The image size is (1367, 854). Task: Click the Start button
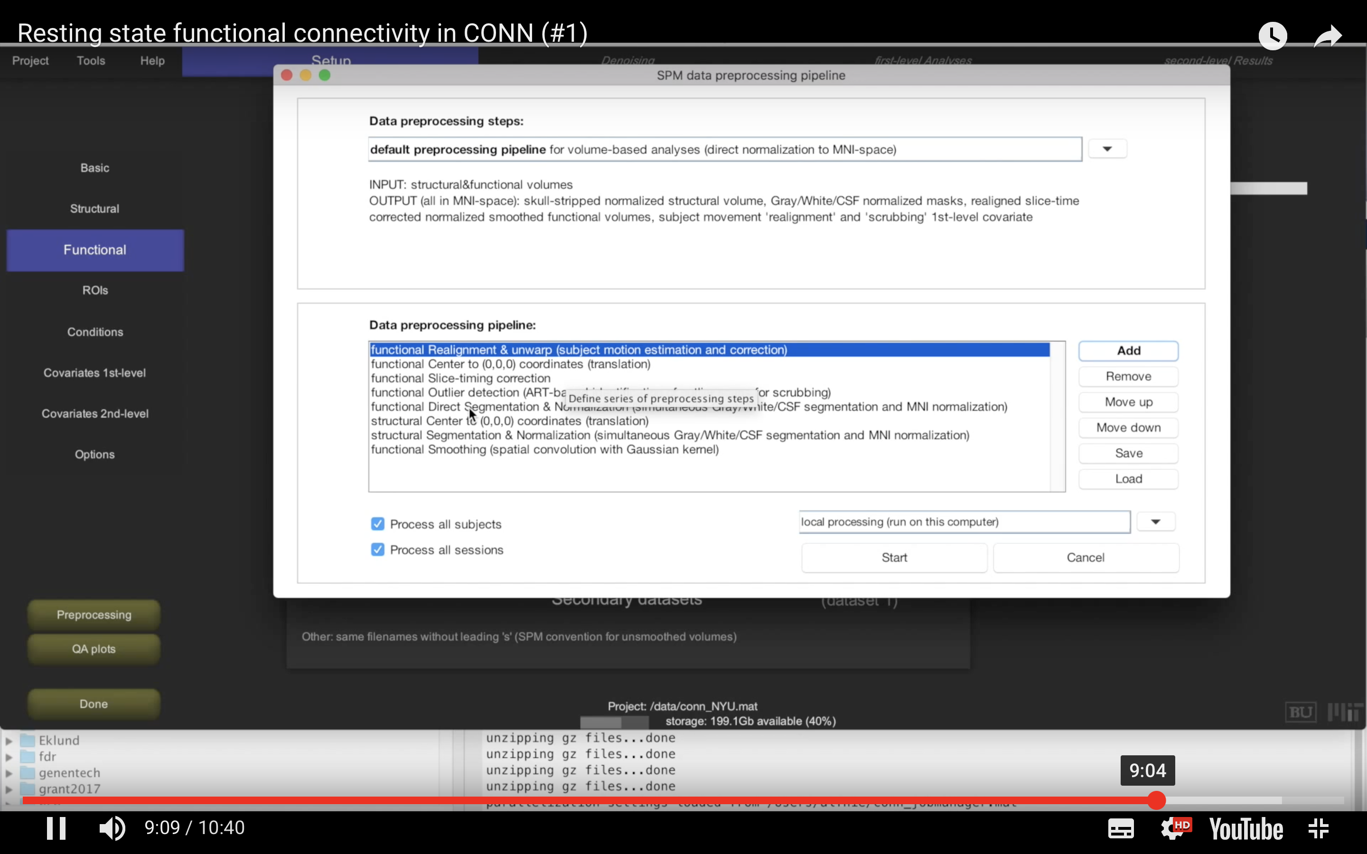pyautogui.click(x=894, y=557)
